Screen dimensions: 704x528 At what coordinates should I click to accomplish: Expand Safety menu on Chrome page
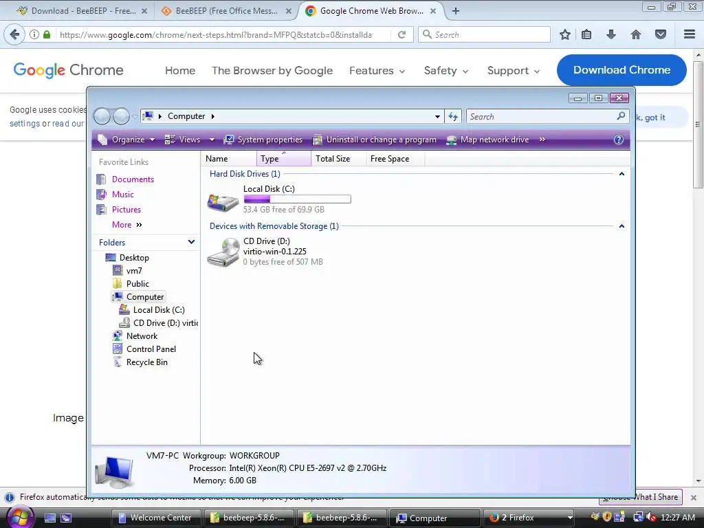point(446,71)
